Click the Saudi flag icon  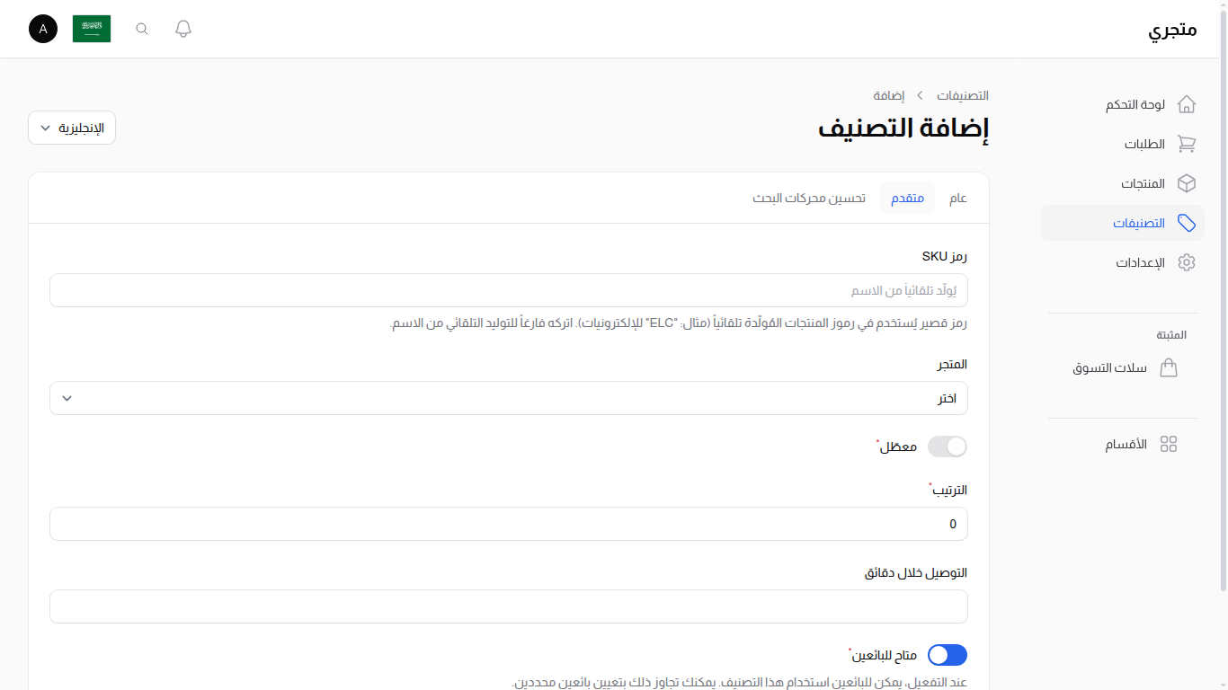point(91,28)
